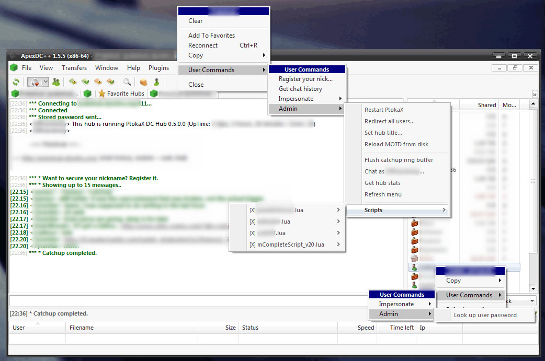Click the Mo... column header

[509, 105]
